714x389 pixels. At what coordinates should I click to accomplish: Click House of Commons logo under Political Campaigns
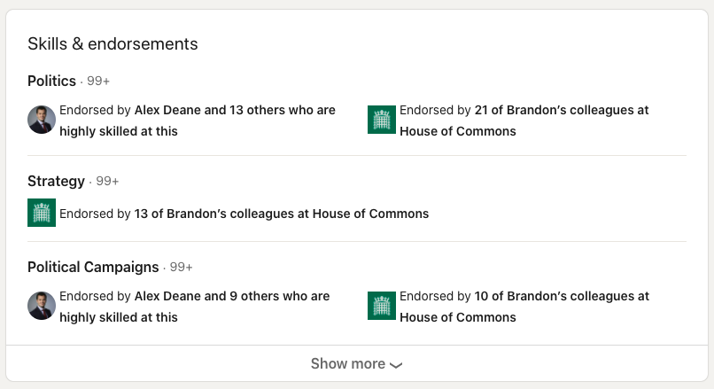coord(382,306)
